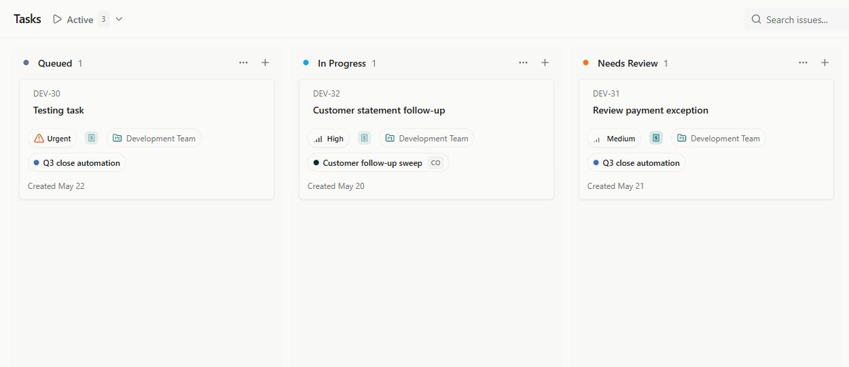
Task: Change Medium priority on DEV-31
Action: (615, 139)
